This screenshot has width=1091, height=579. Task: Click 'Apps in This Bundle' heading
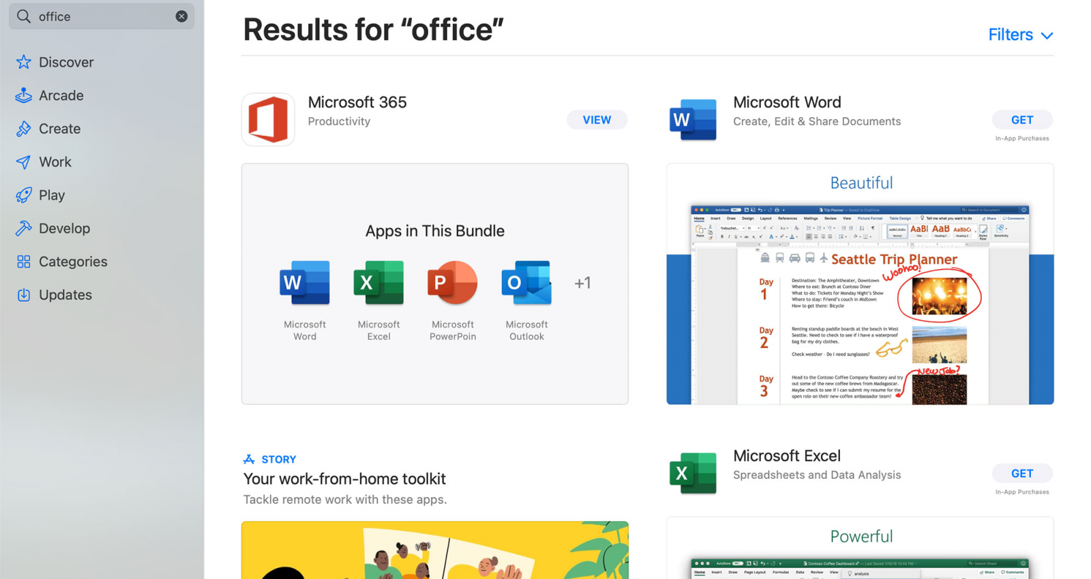point(435,231)
